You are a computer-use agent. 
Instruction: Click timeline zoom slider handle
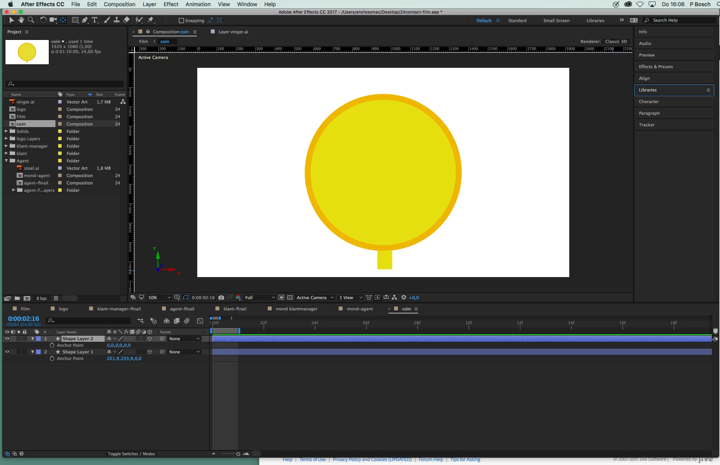(238, 454)
